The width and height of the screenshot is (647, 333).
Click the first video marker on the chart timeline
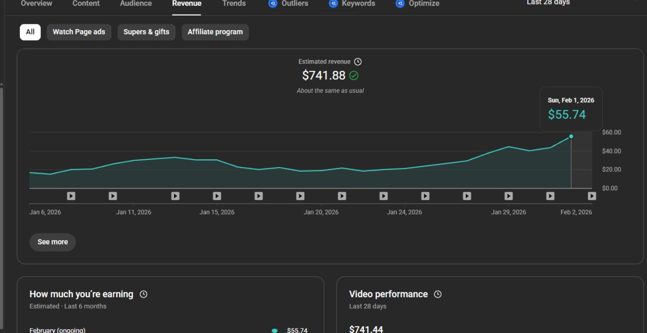[x=71, y=196]
